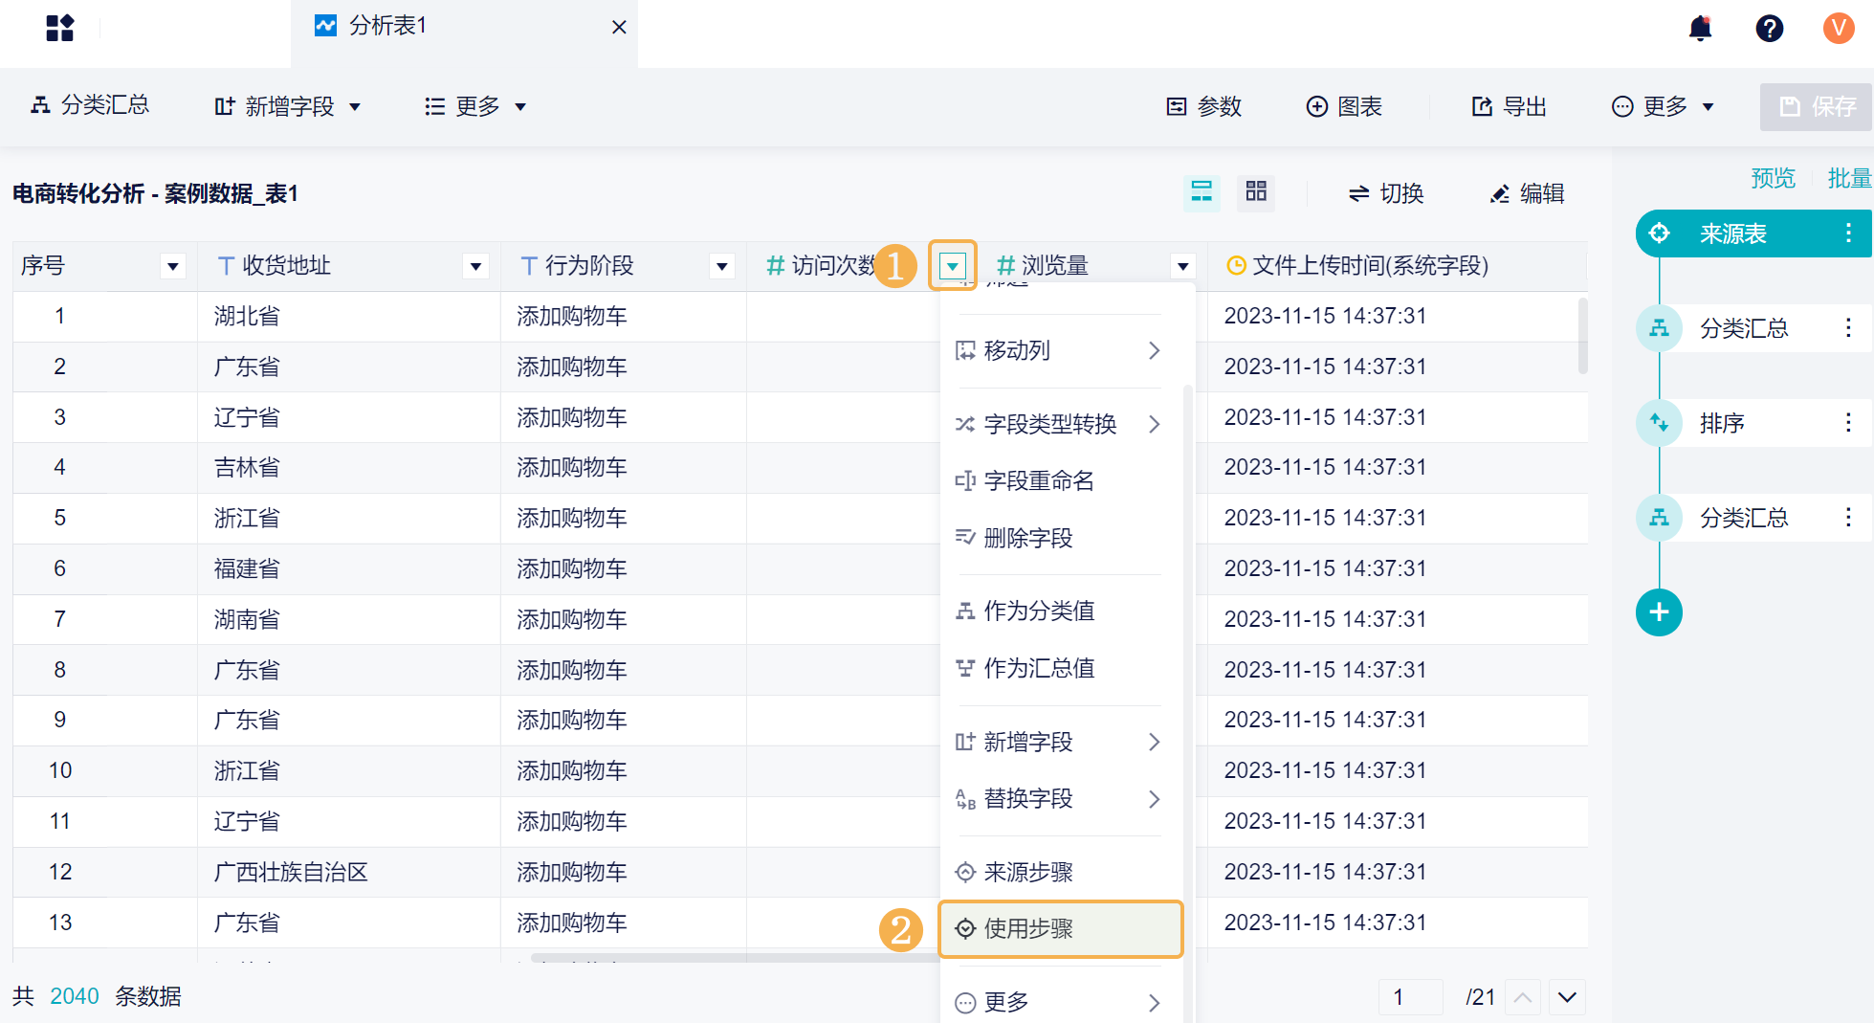The width and height of the screenshot is (1874, 1023).
Task: Toggle the 访问次数 column dropdown arrow
Action: coord(952,265)
